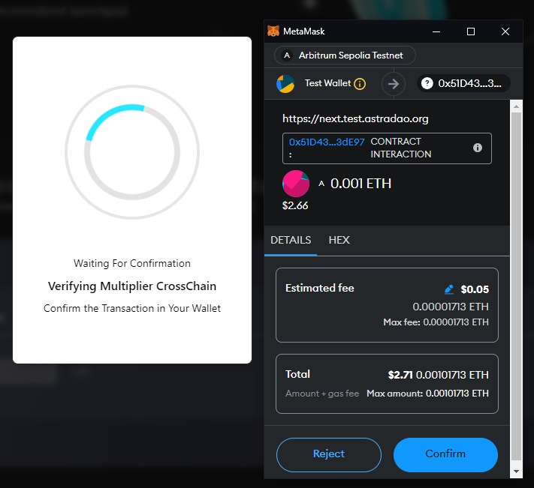
Task: Click the Amount + gas fee label
Action: (322, 394)
